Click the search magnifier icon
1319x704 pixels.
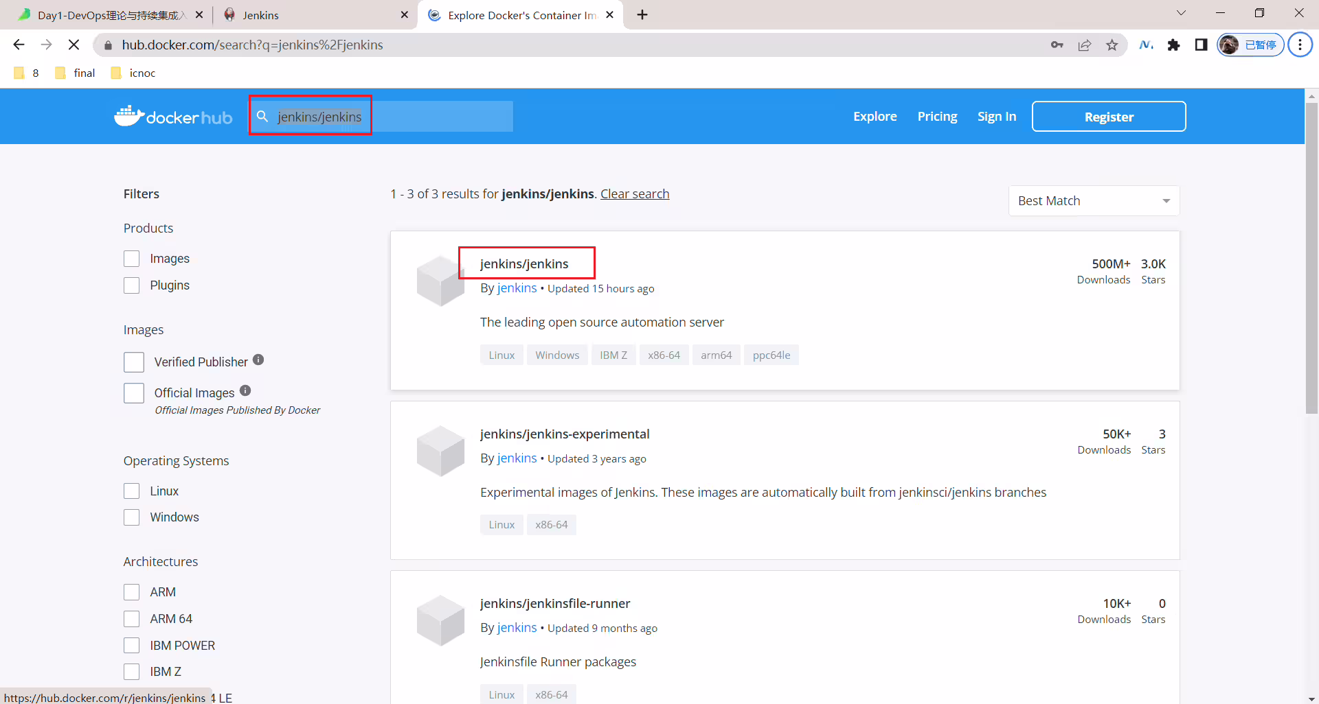click(262, 117)
